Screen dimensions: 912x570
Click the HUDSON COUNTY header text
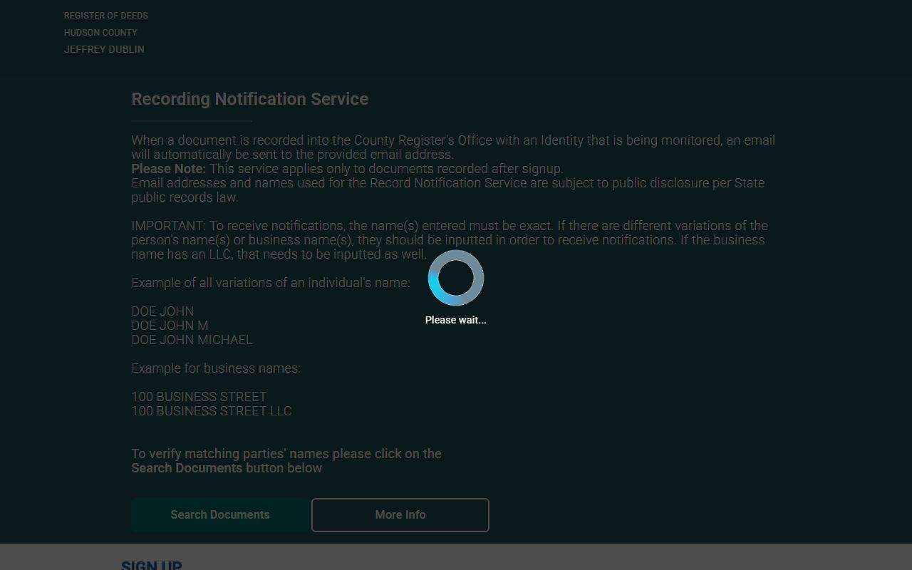[x=100, y=32]
